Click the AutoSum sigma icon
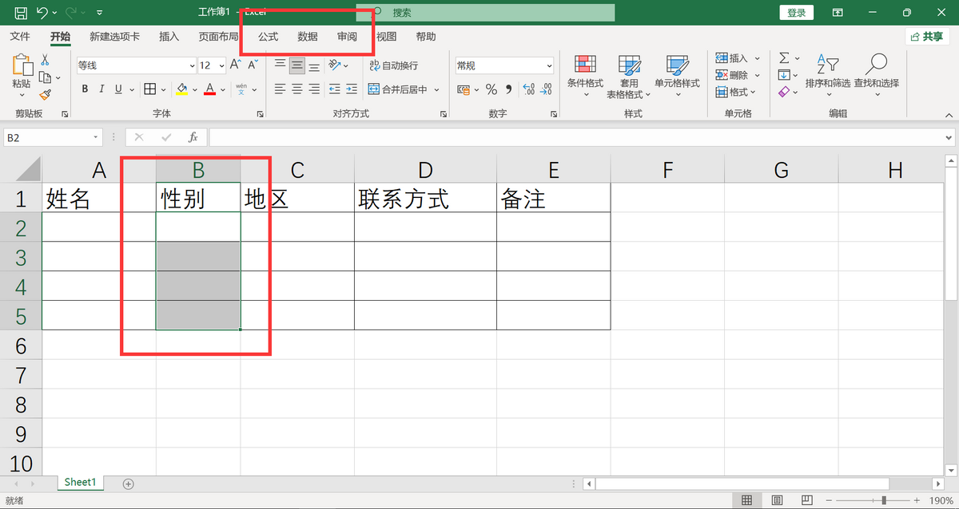This screenshot has width=959, height=509. (x=784, y=58)
